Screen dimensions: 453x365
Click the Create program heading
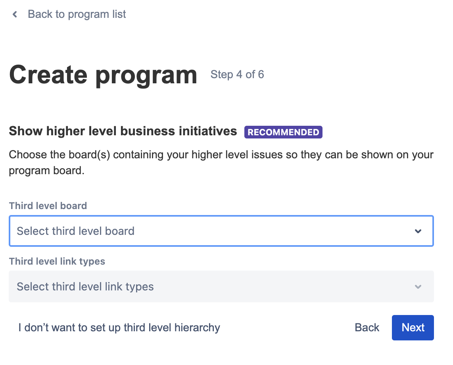coord(103,75)
